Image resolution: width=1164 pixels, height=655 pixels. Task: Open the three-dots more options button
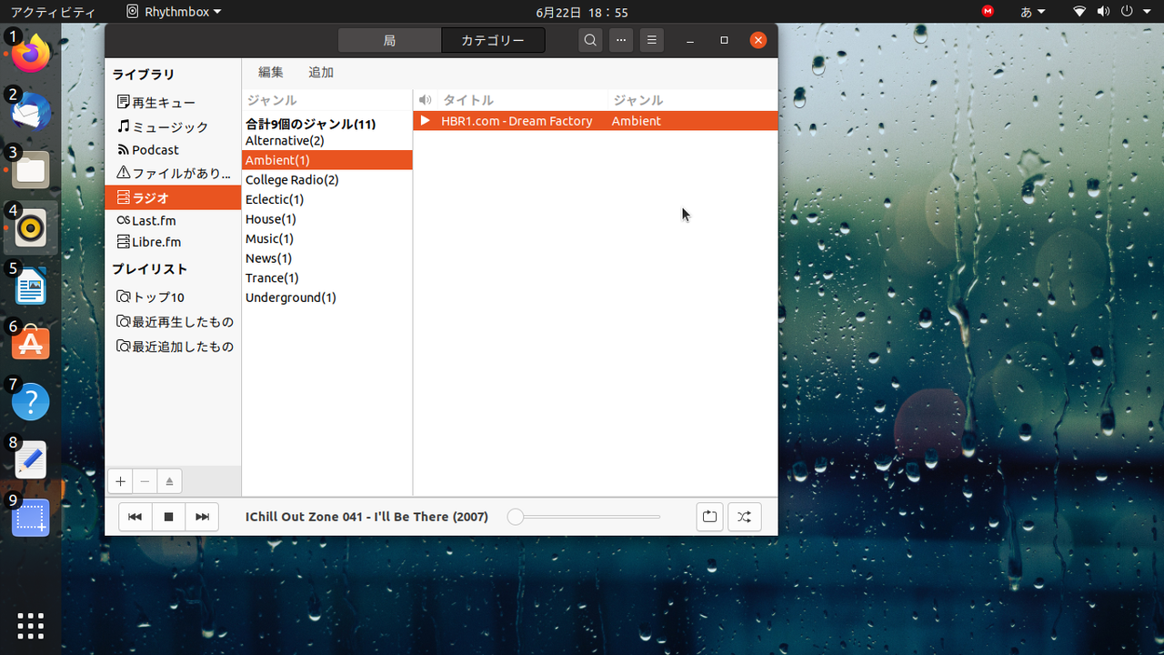621,40
